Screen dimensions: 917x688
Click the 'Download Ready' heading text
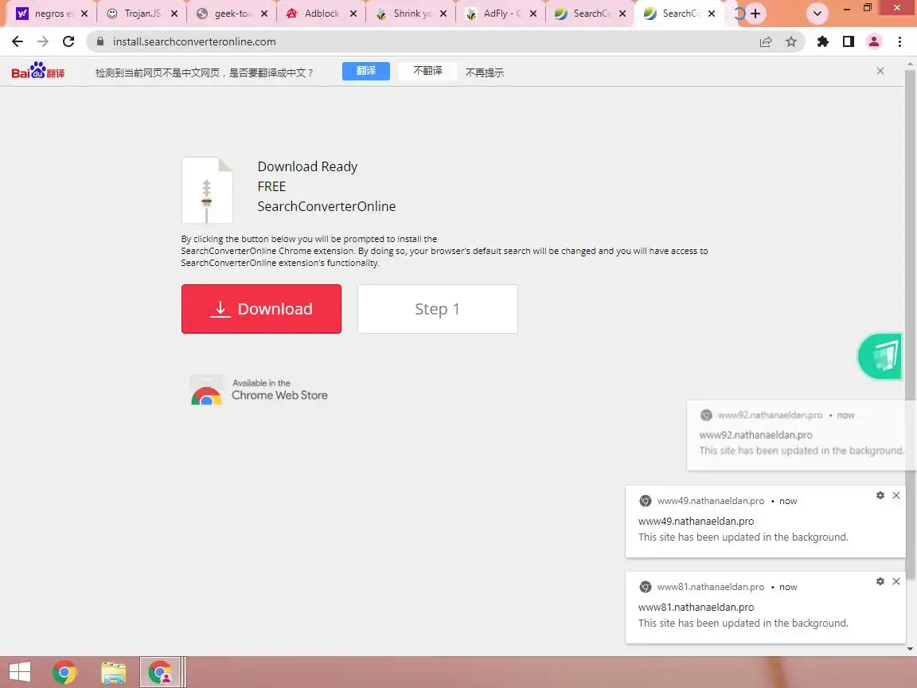click(x=307, y=166)
